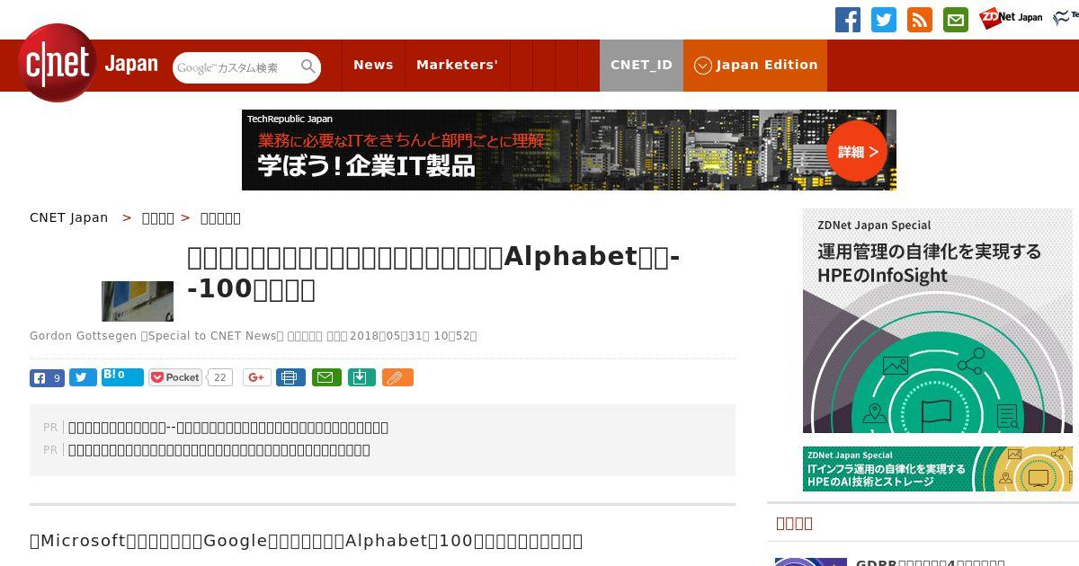Share article on Facebook with 9 count
This screenshot has height=566, width=1079.
point(47,377)
